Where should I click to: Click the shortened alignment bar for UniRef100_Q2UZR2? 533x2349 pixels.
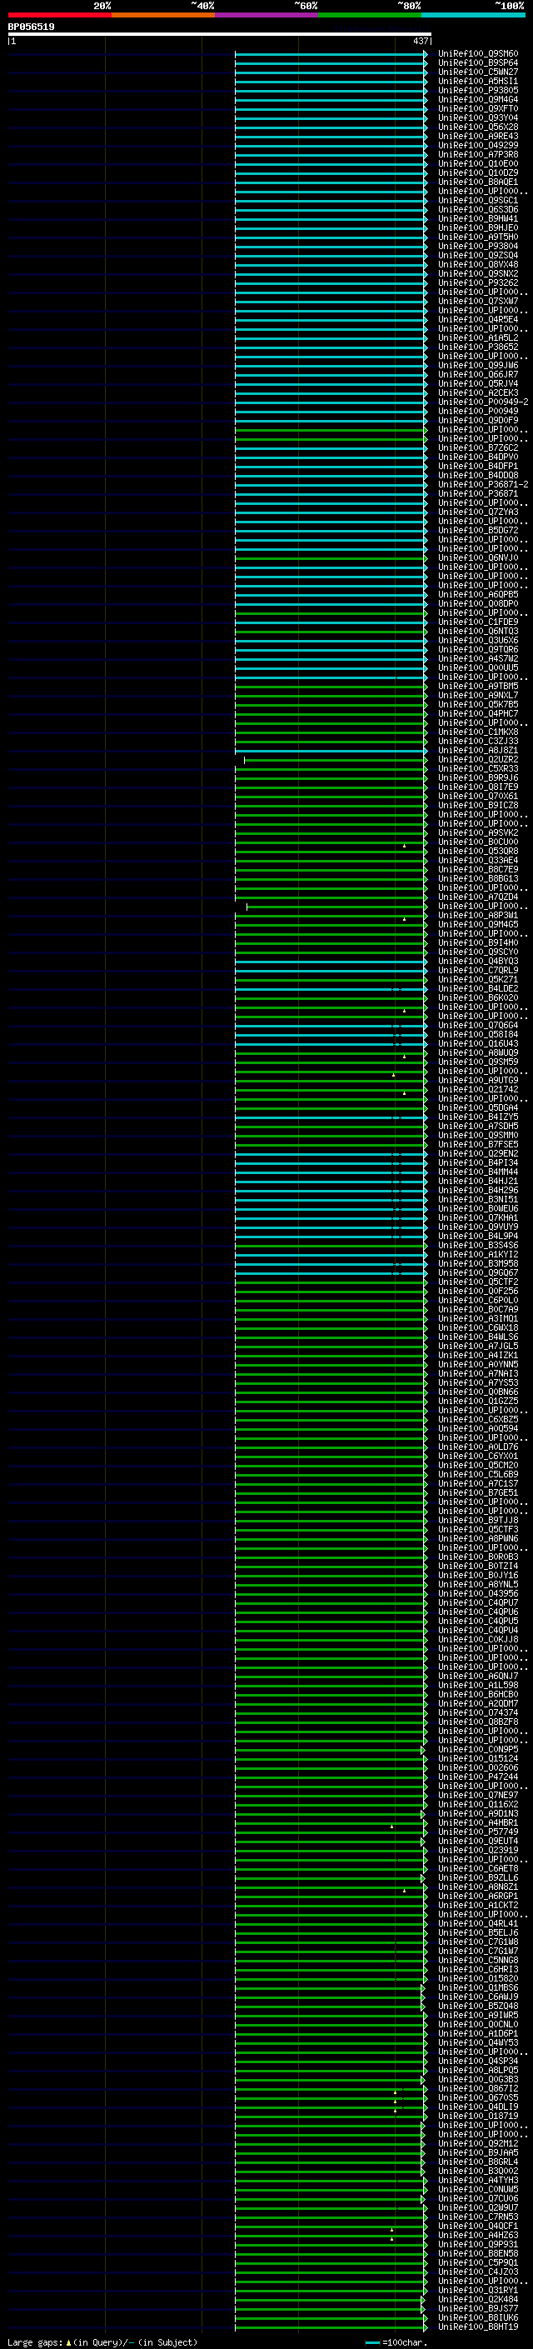(x=335, y=760)
